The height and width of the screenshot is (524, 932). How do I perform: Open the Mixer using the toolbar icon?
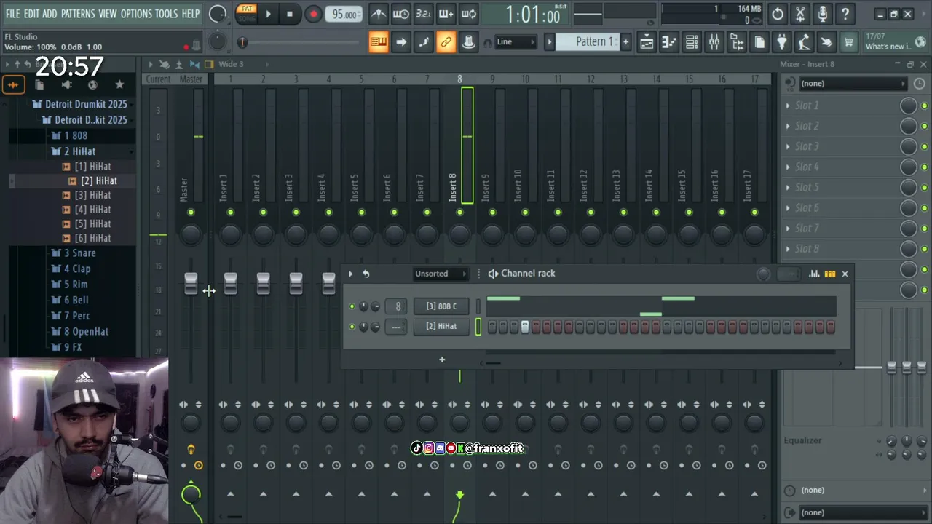pos(714,42)
